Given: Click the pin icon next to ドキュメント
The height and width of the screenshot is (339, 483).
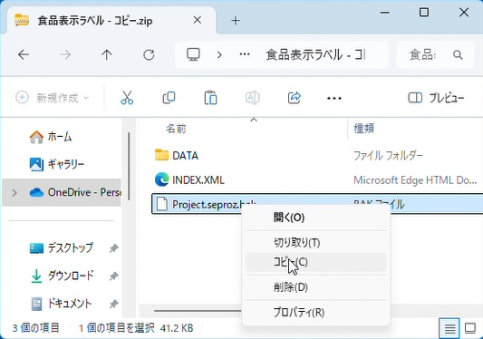Looking at the screenshot, I should pyautogui.click(x=114, y=304).
